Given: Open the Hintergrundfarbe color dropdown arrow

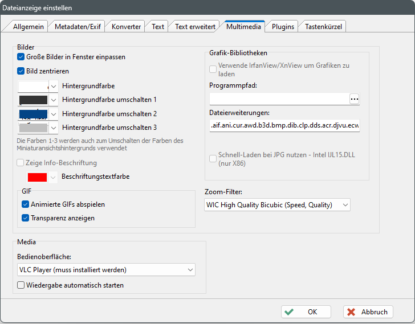Looking at the screenshot, I should tap(54, 86).
